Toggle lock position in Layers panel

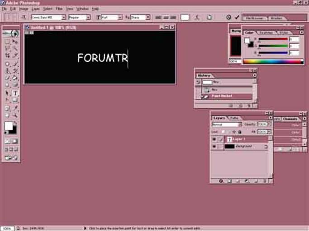click(234, 132)
